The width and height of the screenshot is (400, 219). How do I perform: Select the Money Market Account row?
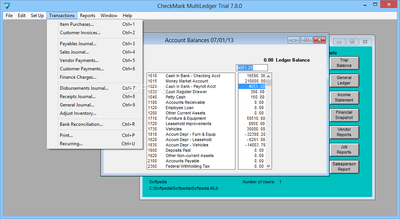tap(191, 81)
